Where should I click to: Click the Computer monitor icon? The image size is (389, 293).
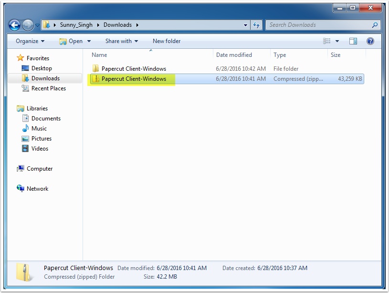click(21, 169)
